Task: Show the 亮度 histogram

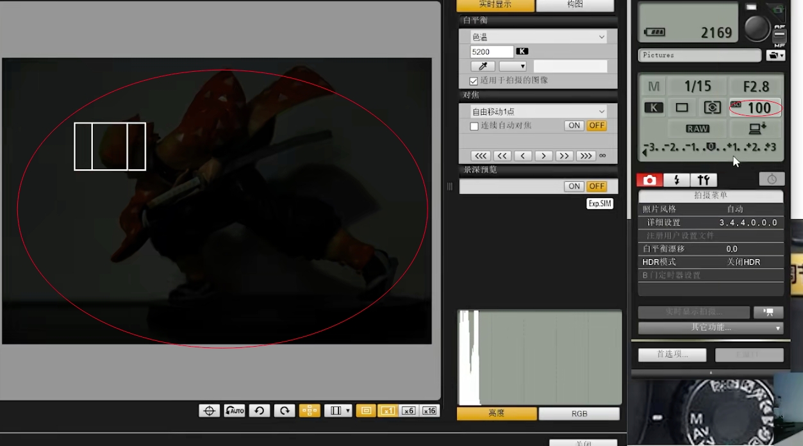Action: coord(497,414)
